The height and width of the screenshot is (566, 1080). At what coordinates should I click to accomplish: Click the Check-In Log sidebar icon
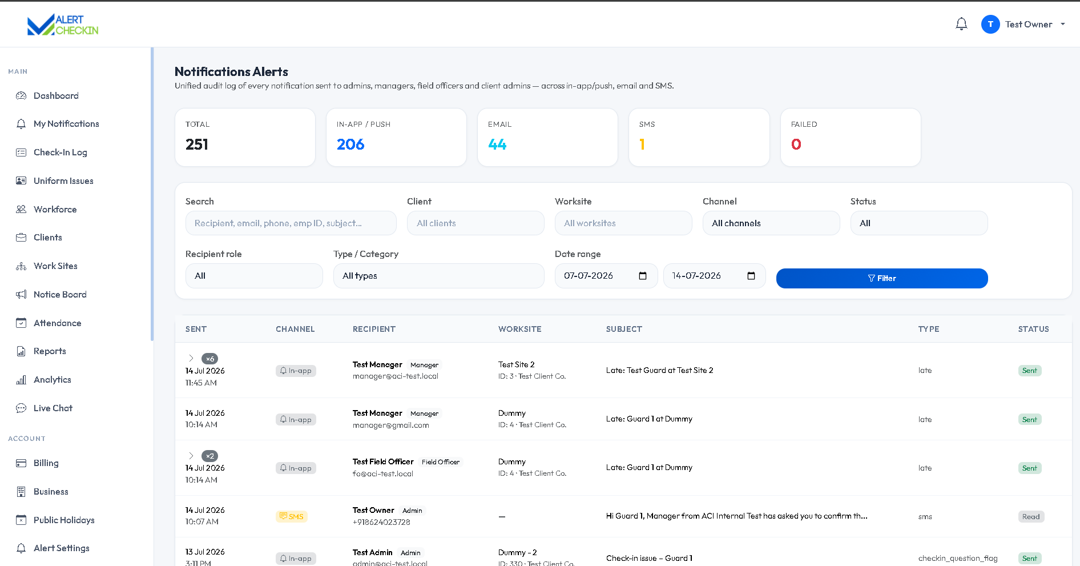(21, 152)
